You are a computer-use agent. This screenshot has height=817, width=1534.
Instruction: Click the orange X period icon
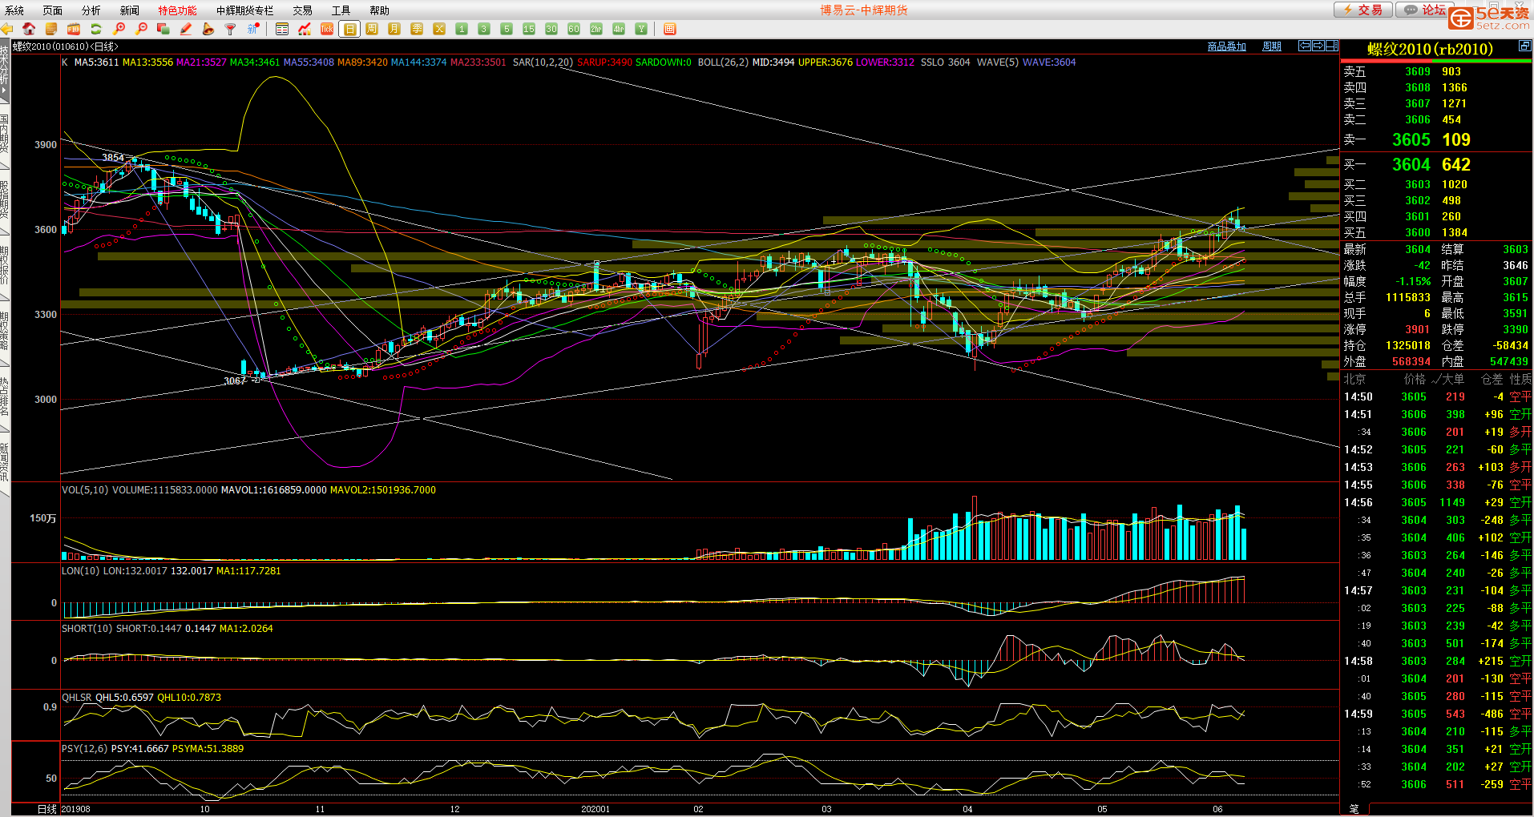click(439, 29)
